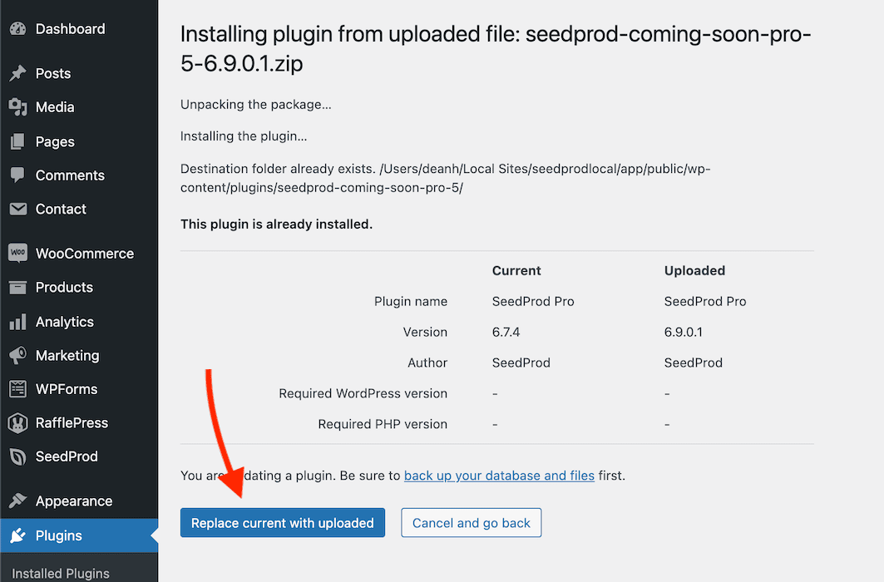The height and width of the screenshot is (582, 884).
Task: Click the RafflePress rabbit icon
Action: pyautogui.click(x=17, y=423)
